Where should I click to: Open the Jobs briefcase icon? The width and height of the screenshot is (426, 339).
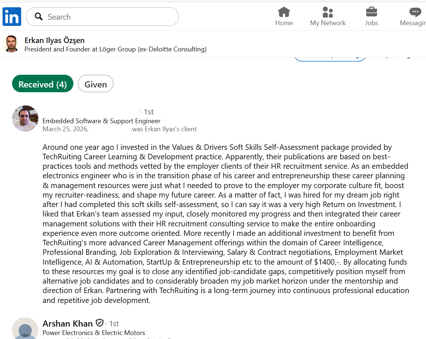[371, 12]
